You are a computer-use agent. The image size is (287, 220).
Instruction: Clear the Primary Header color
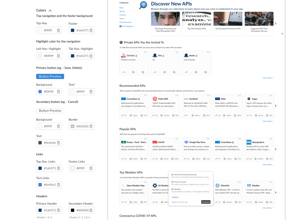(58, 210)
